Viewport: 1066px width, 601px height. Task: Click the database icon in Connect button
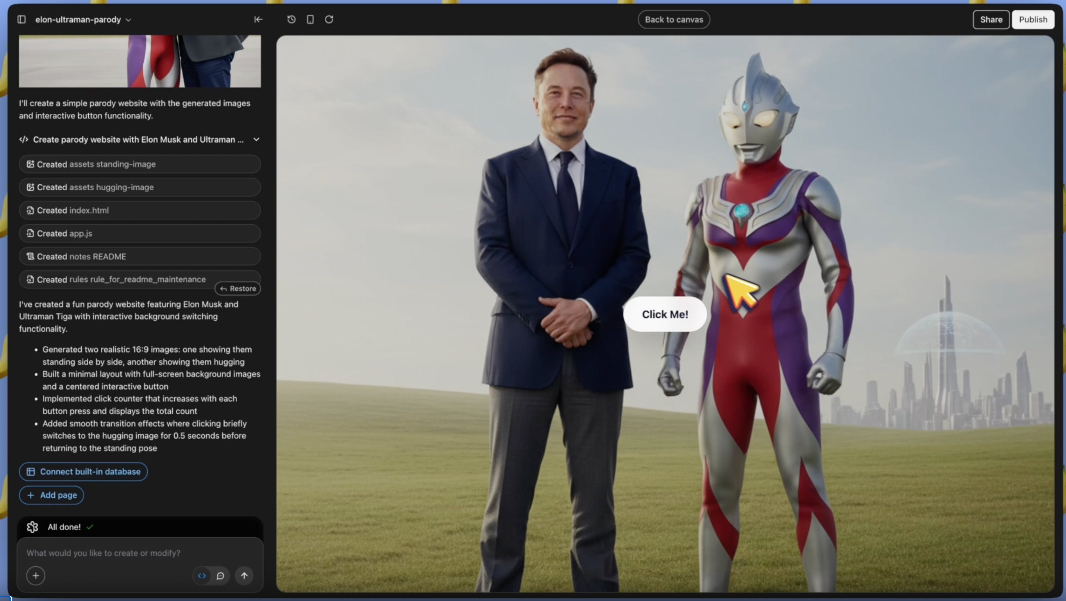(x=30, y=471)
